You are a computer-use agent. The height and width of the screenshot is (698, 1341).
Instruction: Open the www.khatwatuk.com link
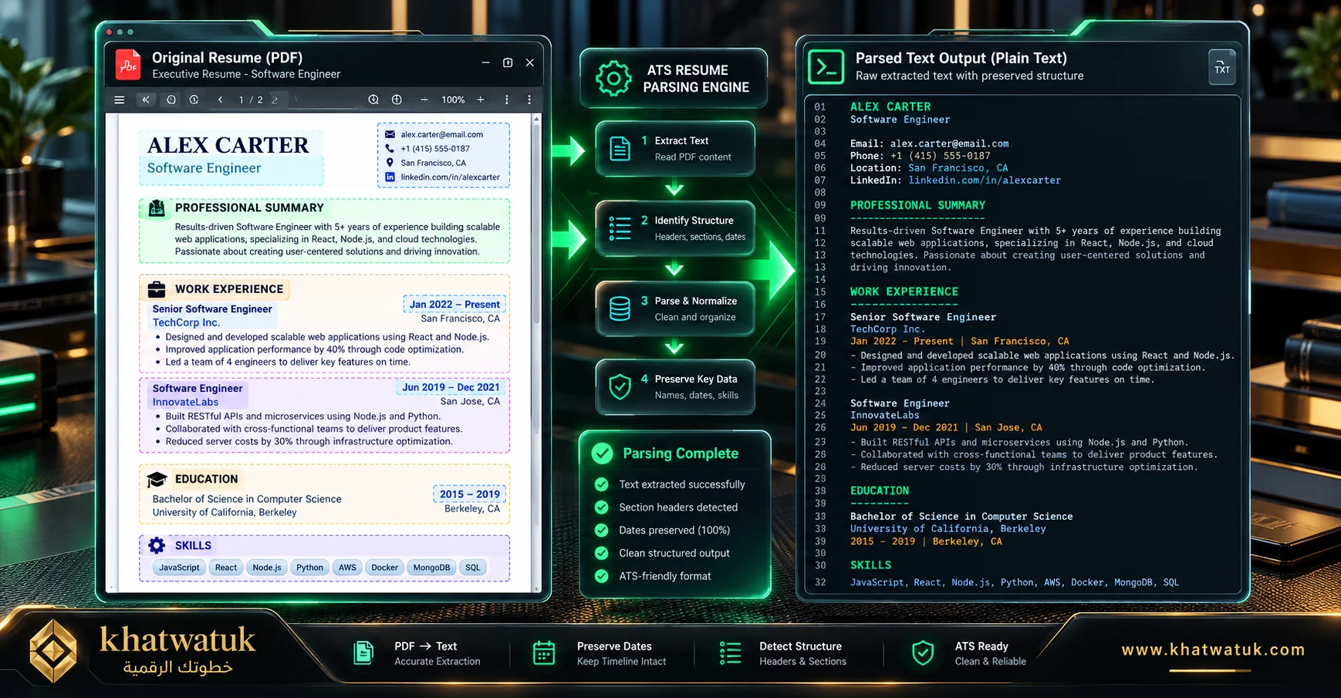(1213, 649)
